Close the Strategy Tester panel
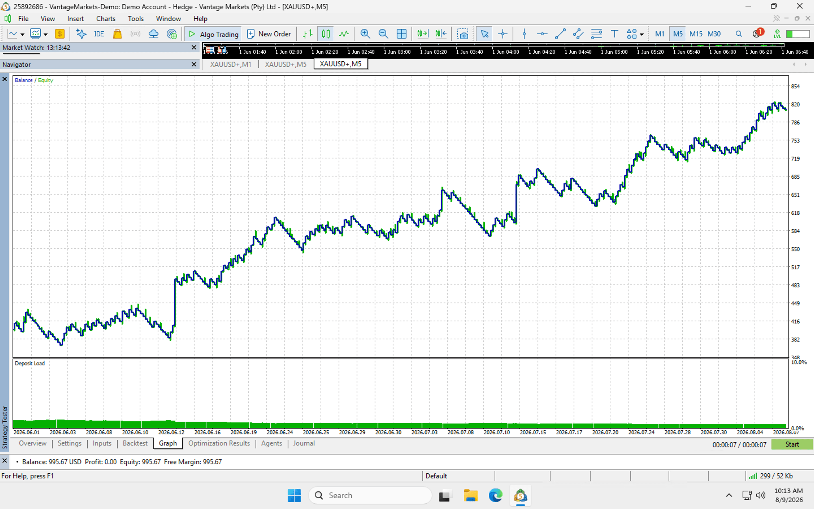This screenshot has height=509, width=814. (5, 79)
